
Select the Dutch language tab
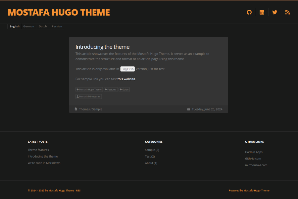43,26
